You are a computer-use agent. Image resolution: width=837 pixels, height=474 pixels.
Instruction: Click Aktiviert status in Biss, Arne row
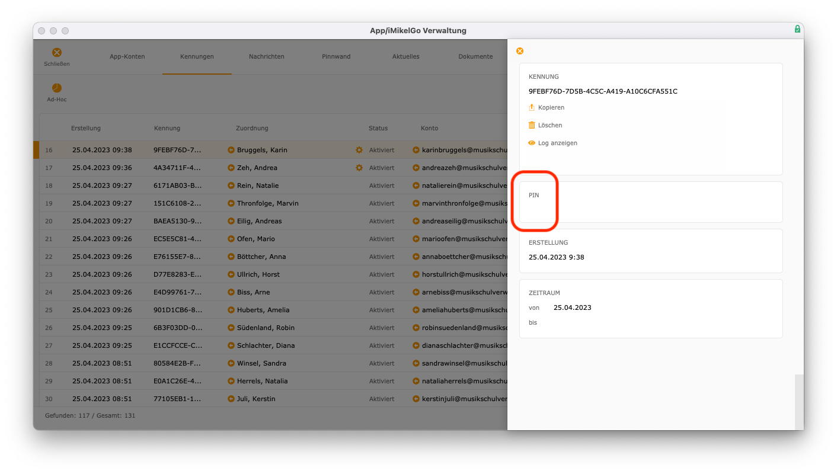coord(382,292)
